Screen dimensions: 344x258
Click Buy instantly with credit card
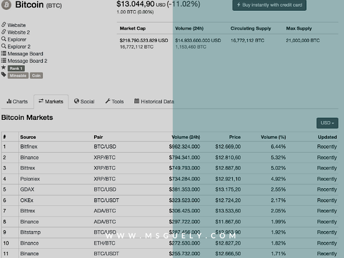click(x=269, y=5)
